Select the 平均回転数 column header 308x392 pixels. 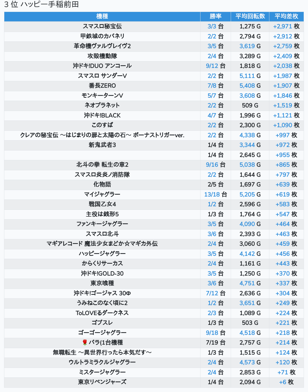[250, 16]
